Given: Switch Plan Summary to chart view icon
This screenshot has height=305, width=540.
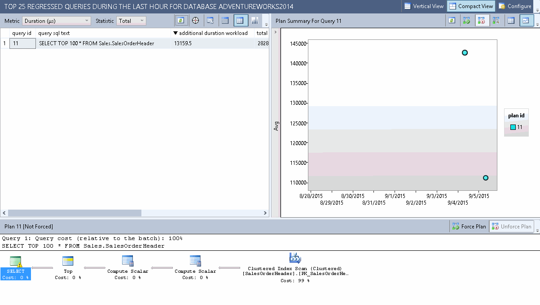Looking at the screenshot, I should click(526, 20).
